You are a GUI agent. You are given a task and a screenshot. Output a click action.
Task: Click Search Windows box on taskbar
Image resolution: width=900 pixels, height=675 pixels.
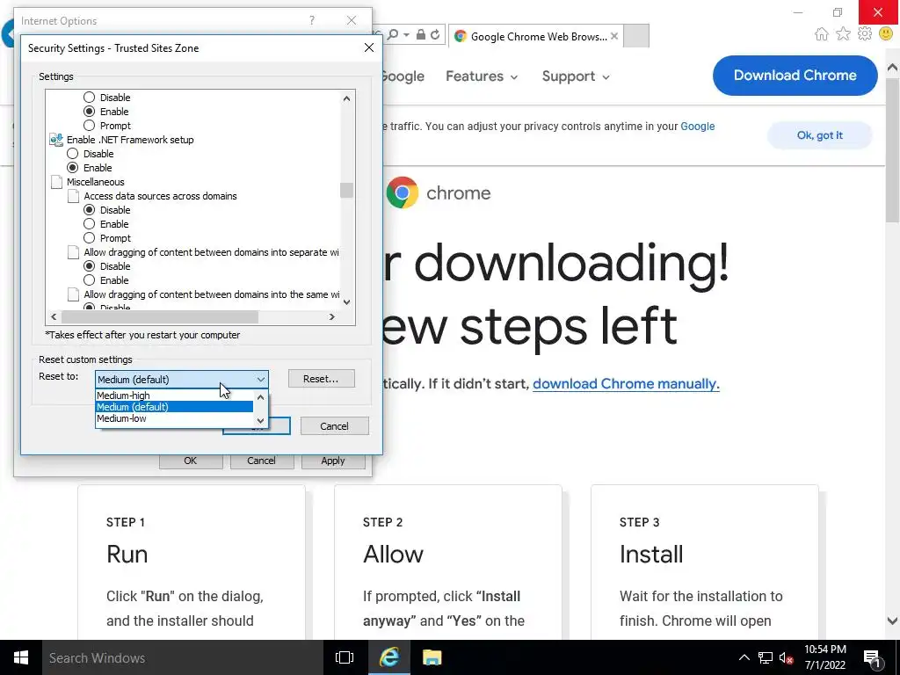tap(183, 657)
